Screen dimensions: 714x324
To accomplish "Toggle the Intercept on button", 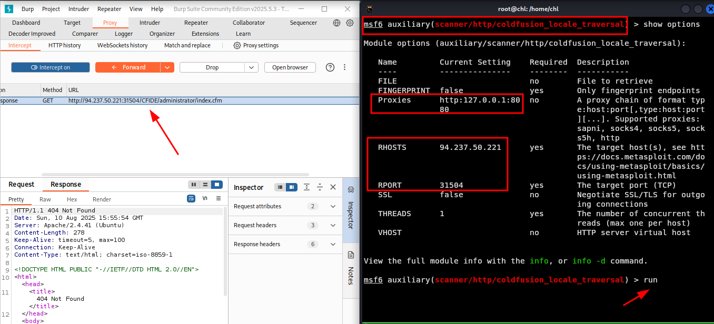I will point(51,67).
